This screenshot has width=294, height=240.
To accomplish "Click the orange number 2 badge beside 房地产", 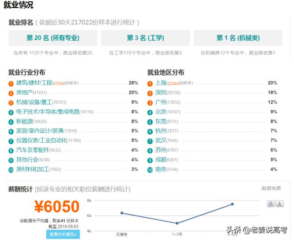I will click(11, 93).
